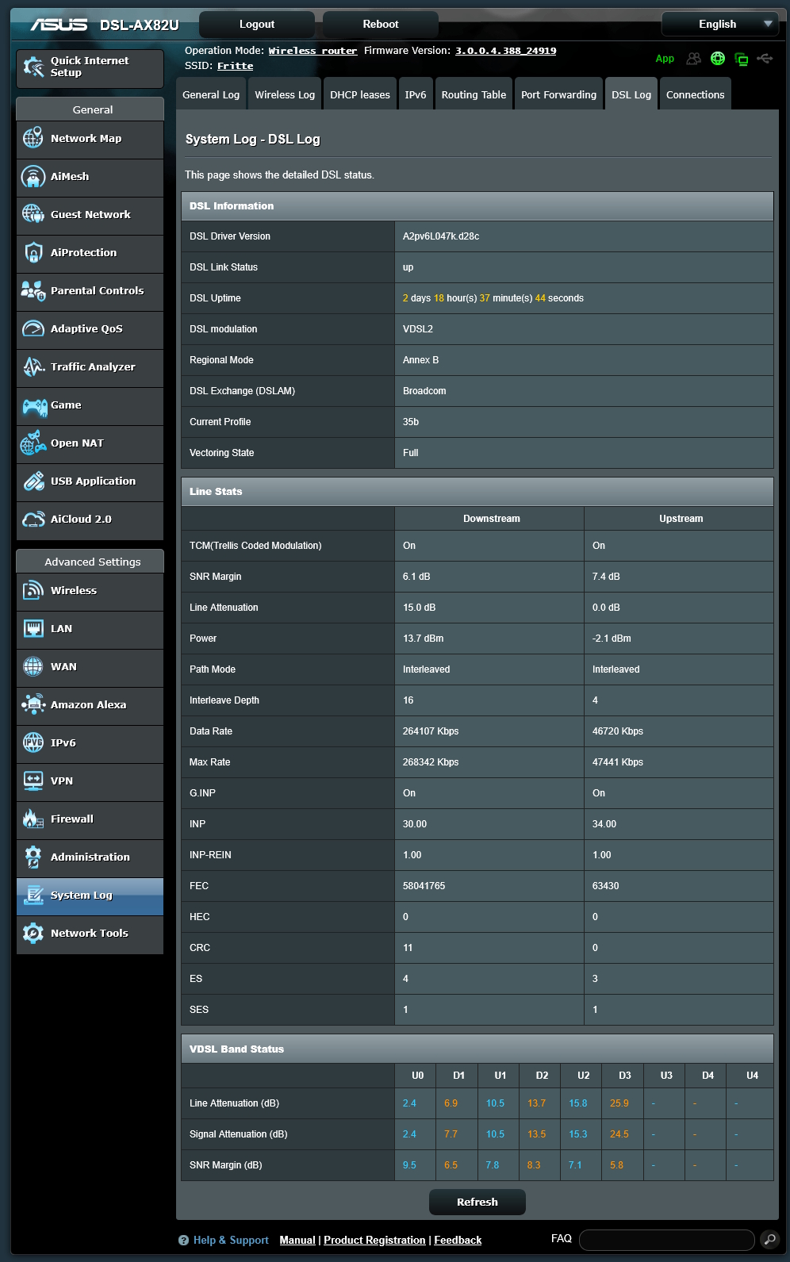The image size is (790, 1262).
Task: Select the DSL Log tab
Action: [x=631, y=94]
